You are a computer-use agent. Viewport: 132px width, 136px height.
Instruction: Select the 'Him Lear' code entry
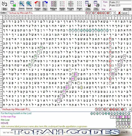5,120
